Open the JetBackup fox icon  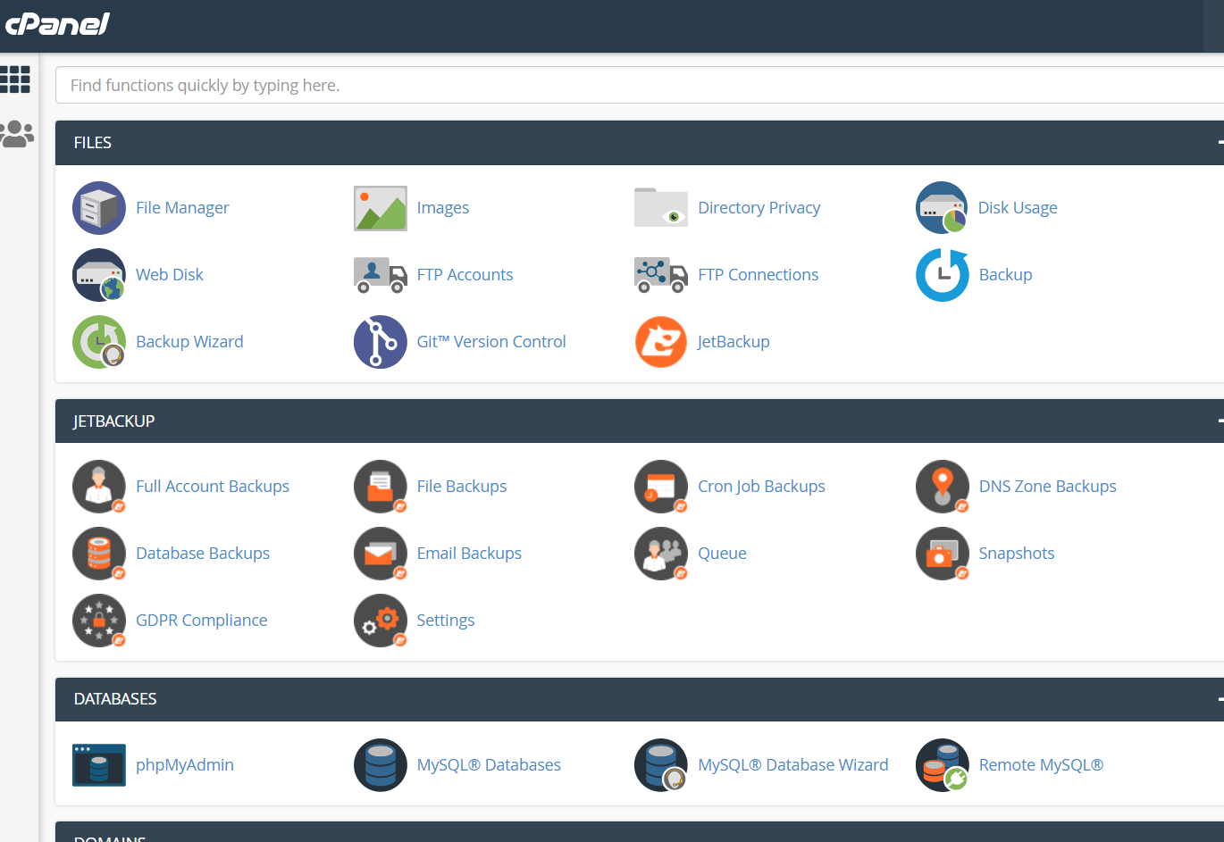660,342
